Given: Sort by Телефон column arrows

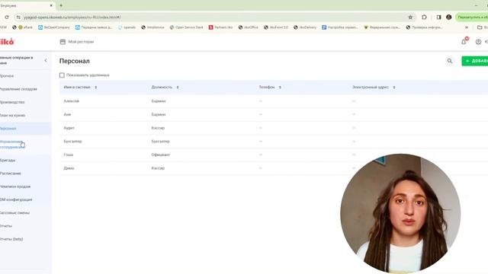Looking at the screenshot, I should tap(280, 88).
